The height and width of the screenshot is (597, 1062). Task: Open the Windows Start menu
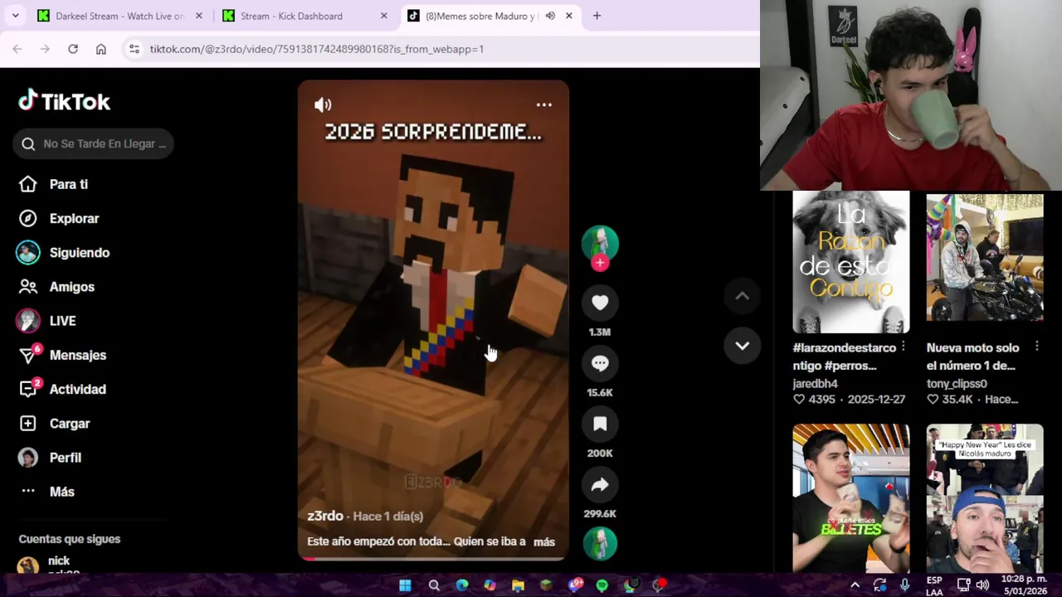(405, 585)
